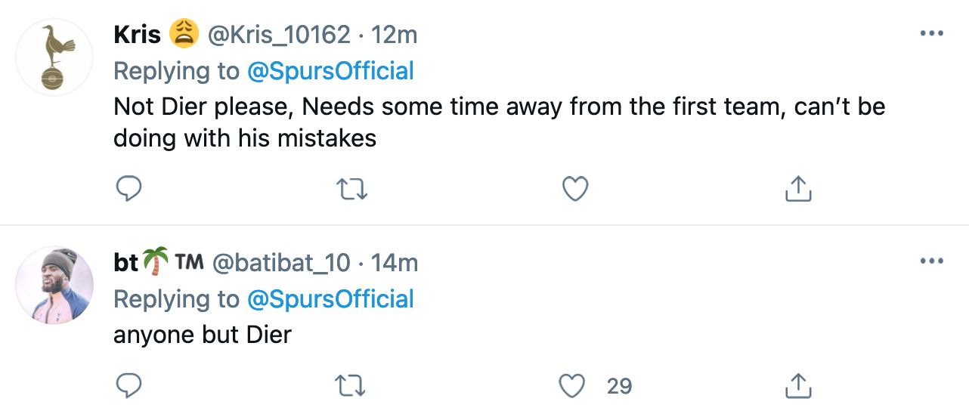Open more options on batibat_10's tweet
The width and height of the screenshot is (969, 414).
click(x=931, y=261)
